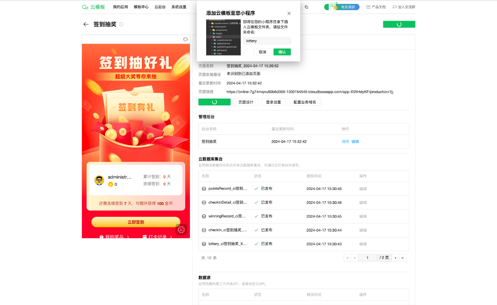Confirm with the 确认 button in dialog
Viewport: 497px width, 305px height.
(282, 52)
